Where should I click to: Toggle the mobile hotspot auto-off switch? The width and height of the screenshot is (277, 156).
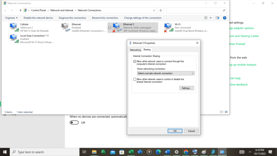[x=74, y=122]
